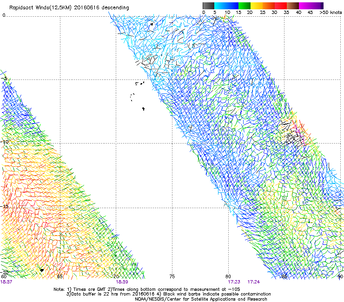Click the "-5" latitude axis label

[4, 78]
